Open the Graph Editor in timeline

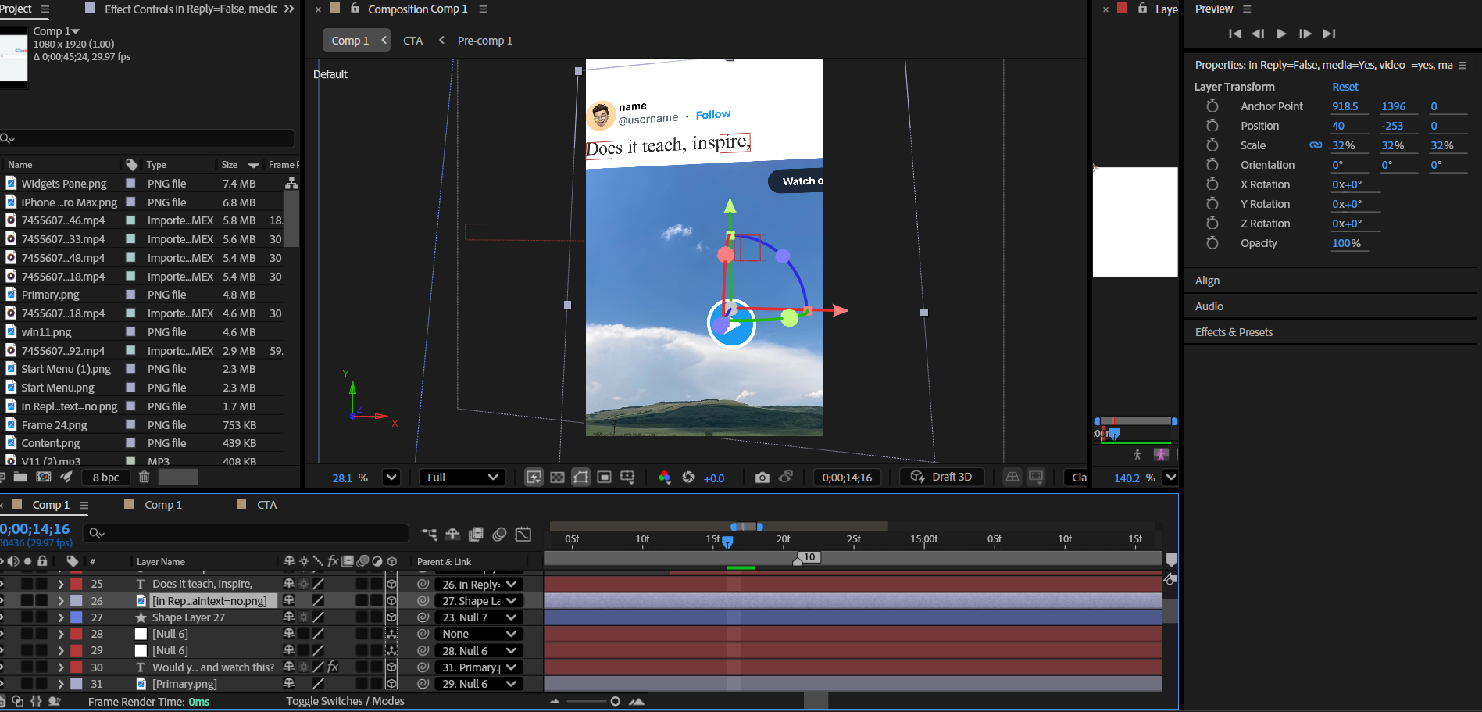(523, 535)
